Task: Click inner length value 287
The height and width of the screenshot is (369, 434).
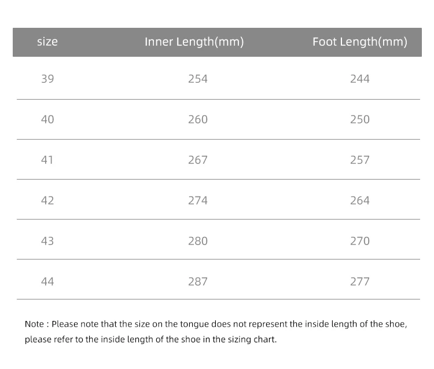Action: (197, 282)
